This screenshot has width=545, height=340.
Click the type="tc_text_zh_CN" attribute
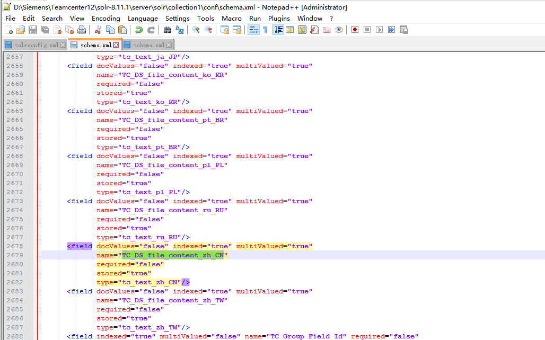[139, 282]
